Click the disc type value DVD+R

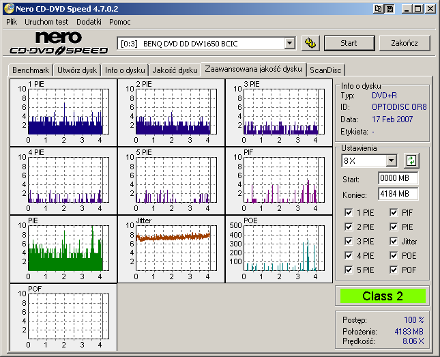pyautogui.click(x=384, y=96)
